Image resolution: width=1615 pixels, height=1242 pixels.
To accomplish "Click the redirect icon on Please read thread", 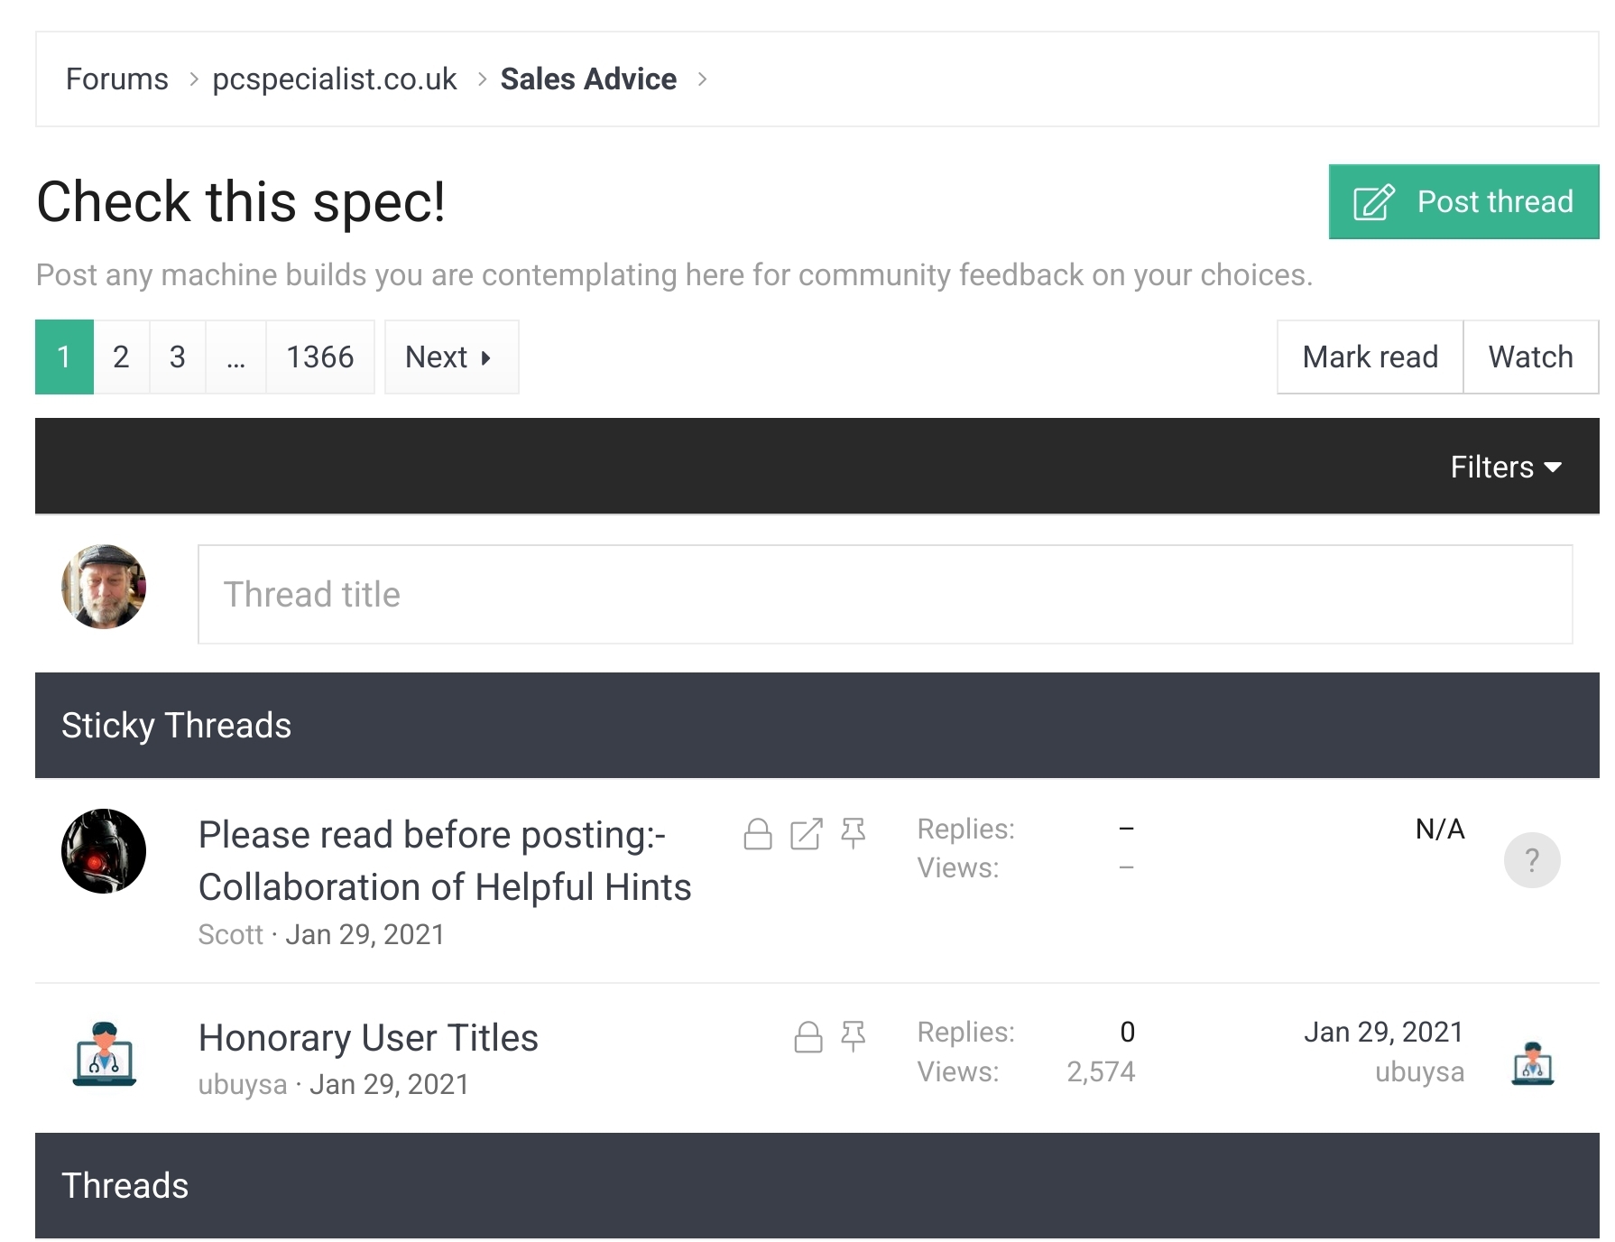I will click(807, 834).
